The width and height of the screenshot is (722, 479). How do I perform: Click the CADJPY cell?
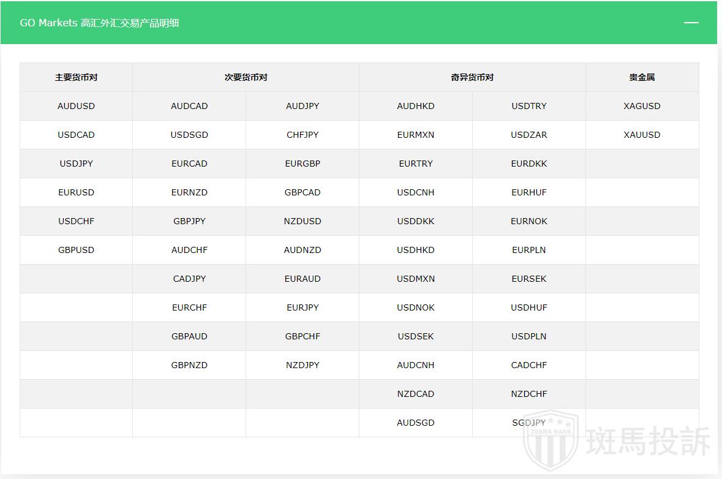point(189,279)
